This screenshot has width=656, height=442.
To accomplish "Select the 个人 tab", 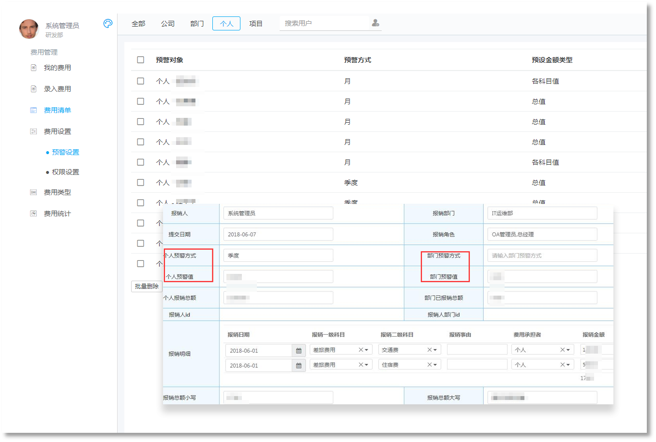I will [x=226, y=24].
